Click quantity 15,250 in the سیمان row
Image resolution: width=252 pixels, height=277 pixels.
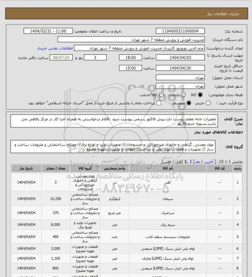pos(56,199)
